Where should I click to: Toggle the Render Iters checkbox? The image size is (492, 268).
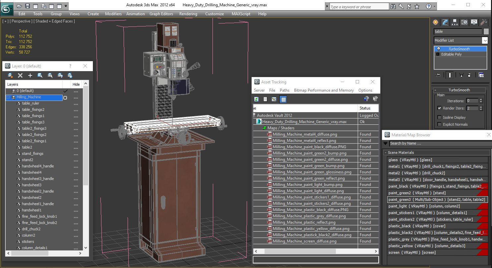pyautogui.click(x=440, y=108)
